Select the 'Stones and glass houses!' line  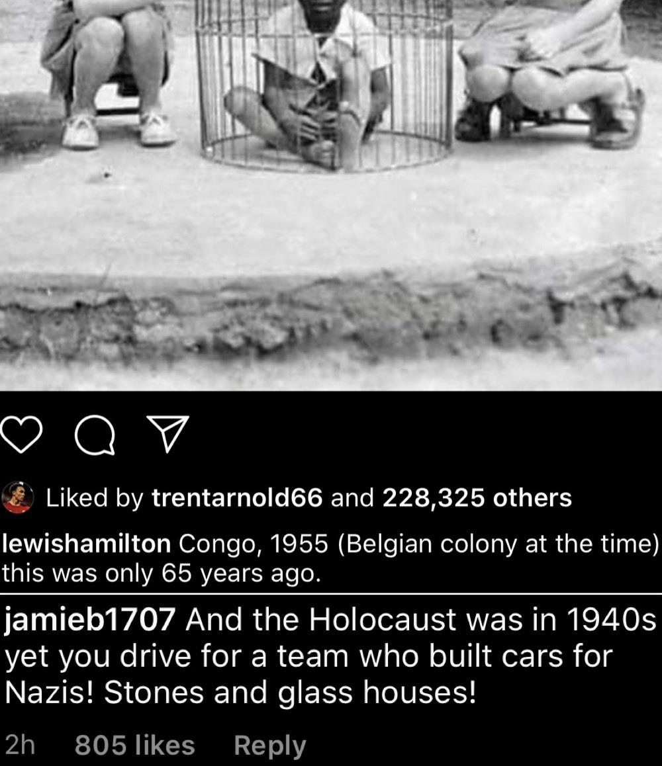point(289,693)
